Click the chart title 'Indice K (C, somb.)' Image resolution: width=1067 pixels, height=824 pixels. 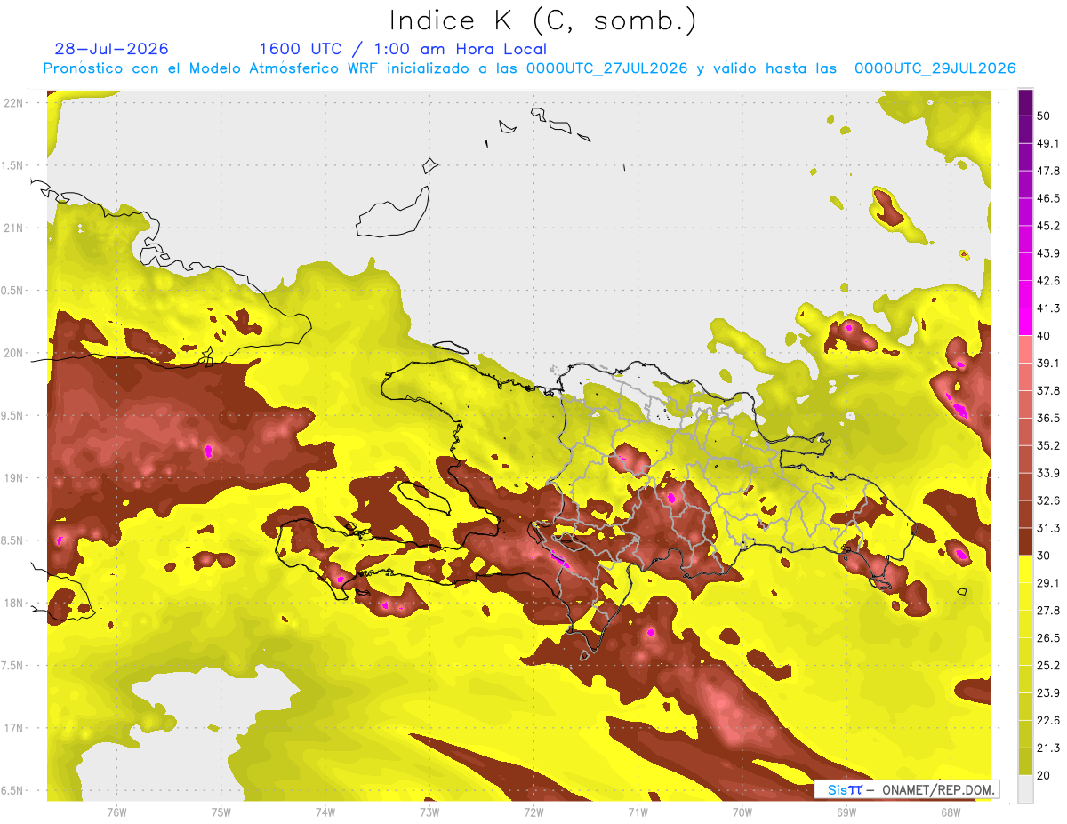pos(542,20)
